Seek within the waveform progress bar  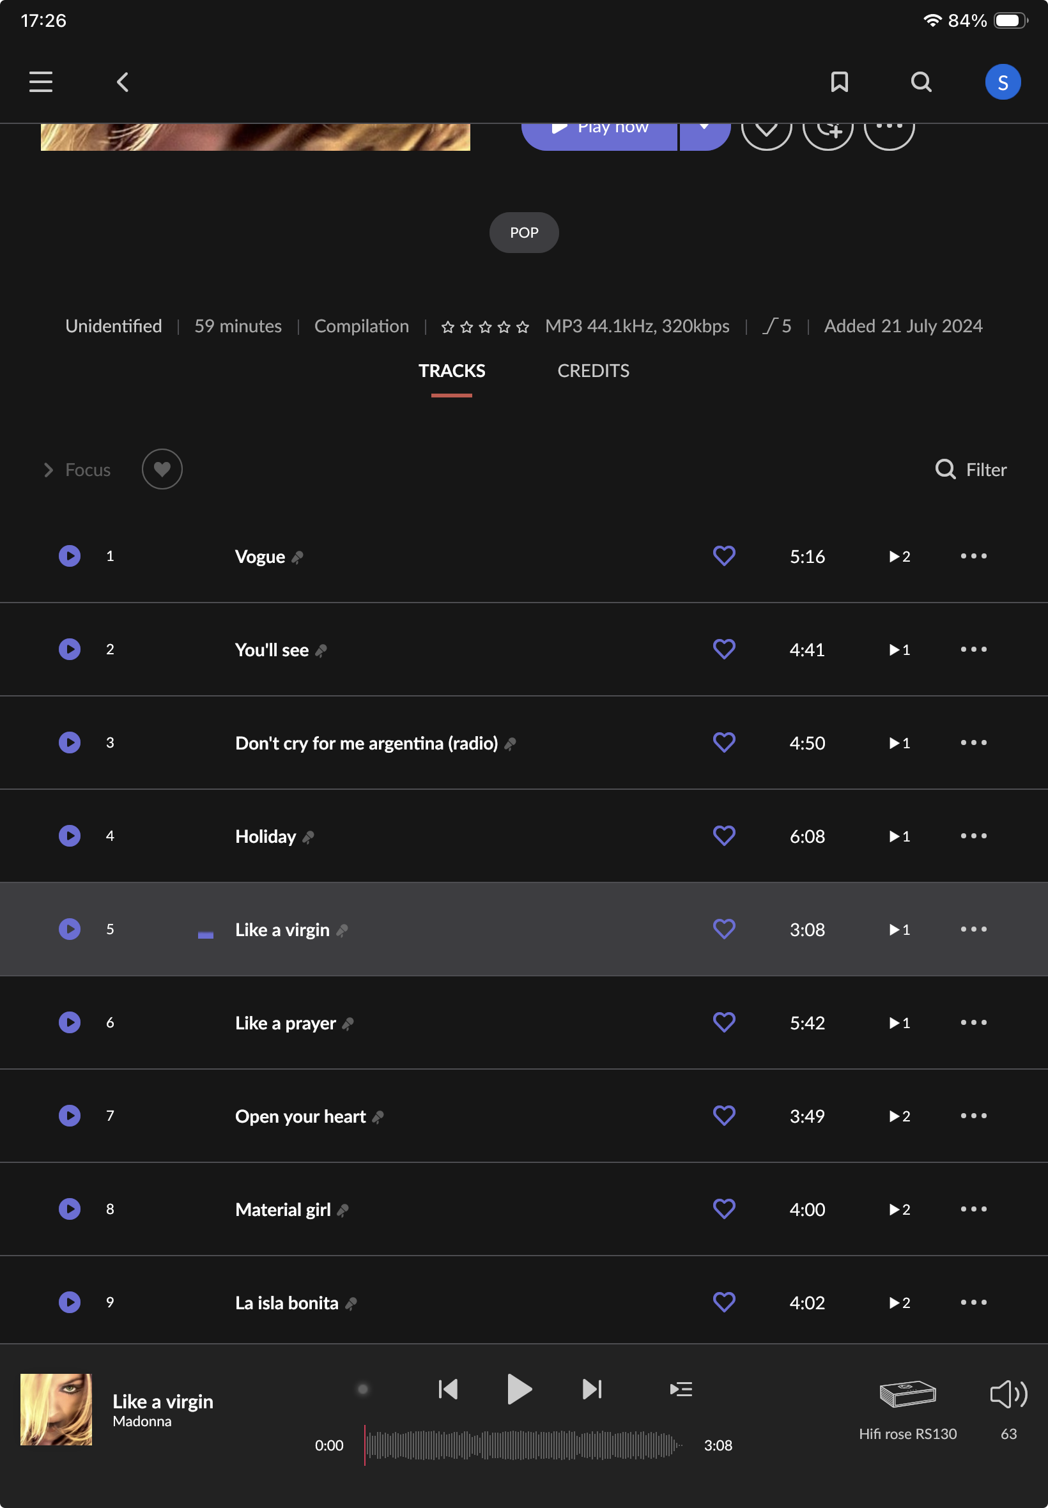(x=523, y=1445)
